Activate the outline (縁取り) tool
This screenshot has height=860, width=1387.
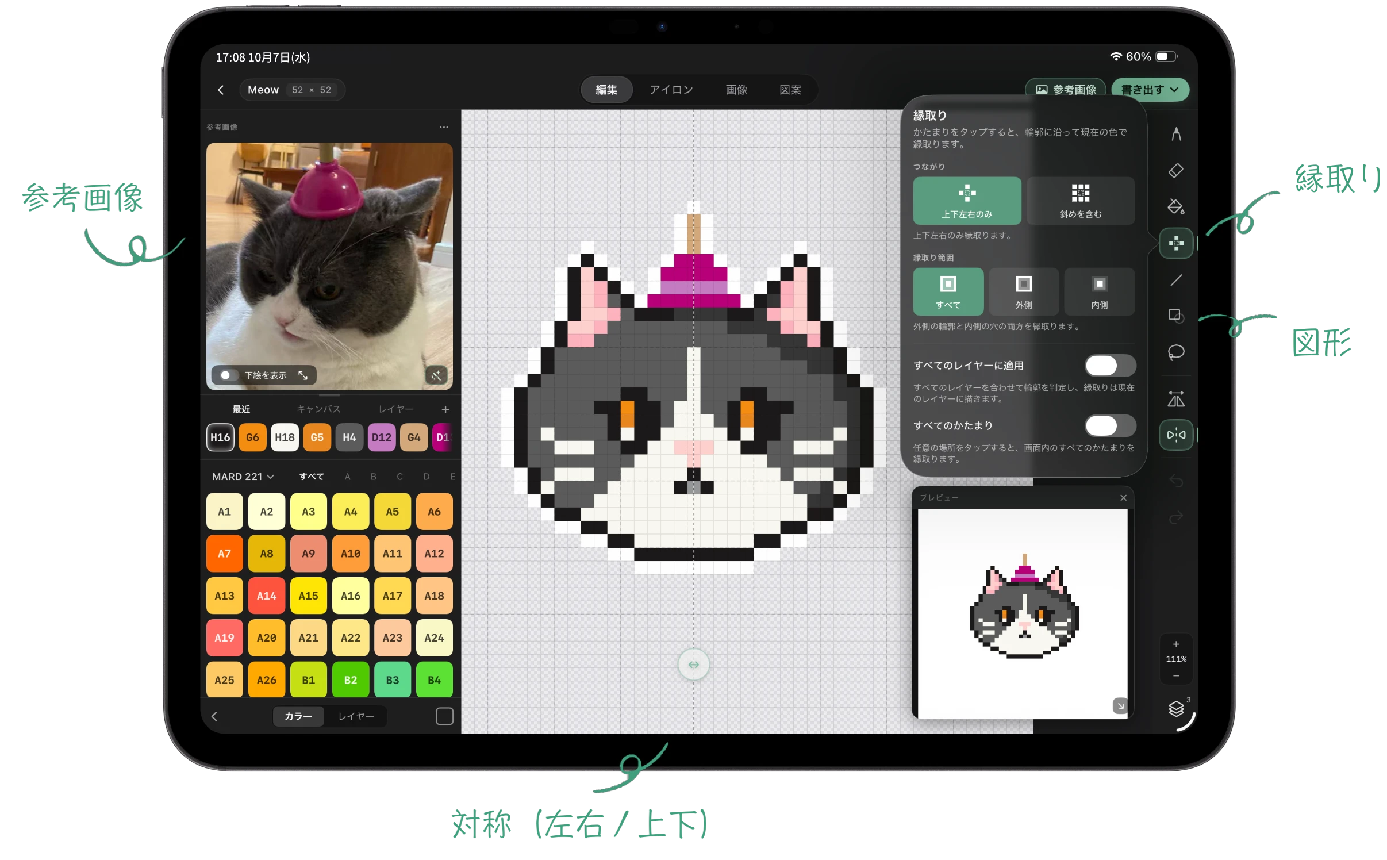coord(1175,243)
